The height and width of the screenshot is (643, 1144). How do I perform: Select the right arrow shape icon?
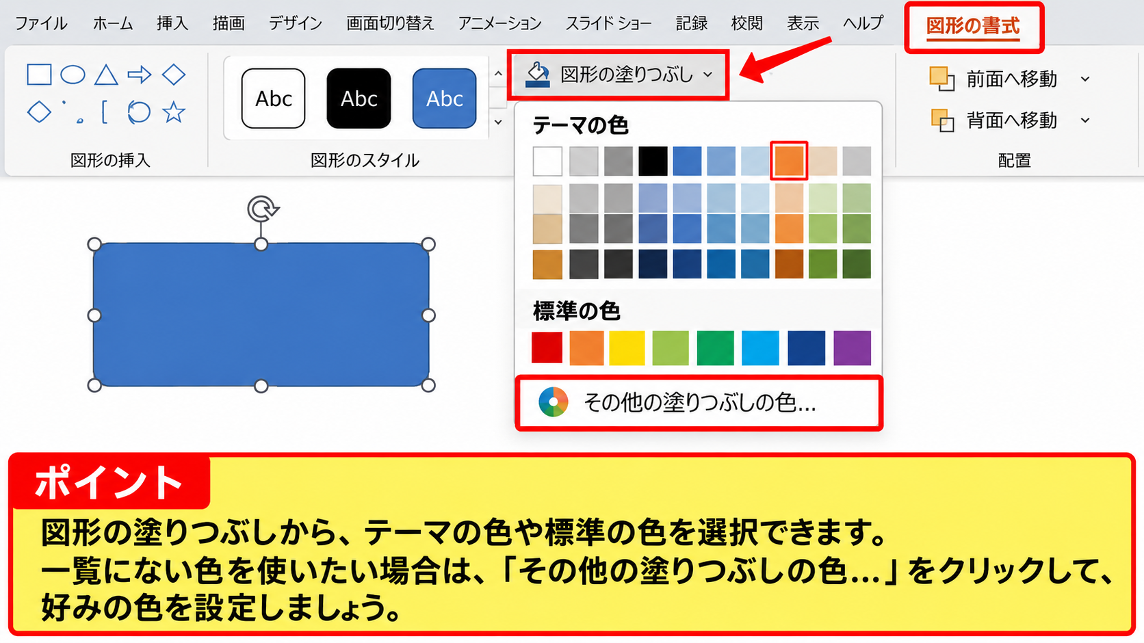click(x=140, y=75)
